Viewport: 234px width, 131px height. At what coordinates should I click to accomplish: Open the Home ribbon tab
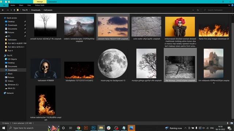[13, 5]
